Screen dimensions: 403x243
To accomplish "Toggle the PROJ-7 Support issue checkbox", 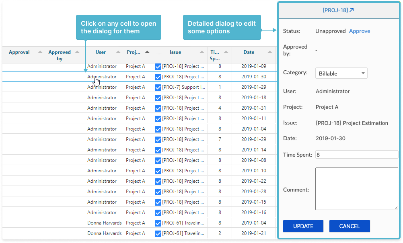I will point(158,88).
